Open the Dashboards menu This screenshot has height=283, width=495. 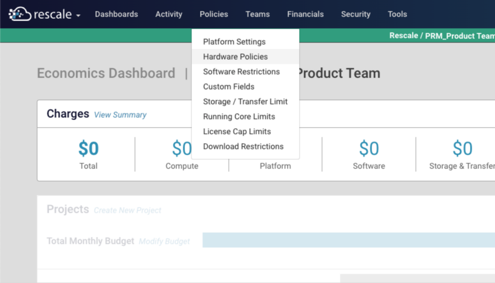click(116, 14)
